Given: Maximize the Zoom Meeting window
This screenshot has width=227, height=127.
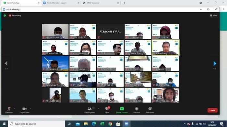Looking at the screenshot, I should pyautogui.click(x=208, y=9).
